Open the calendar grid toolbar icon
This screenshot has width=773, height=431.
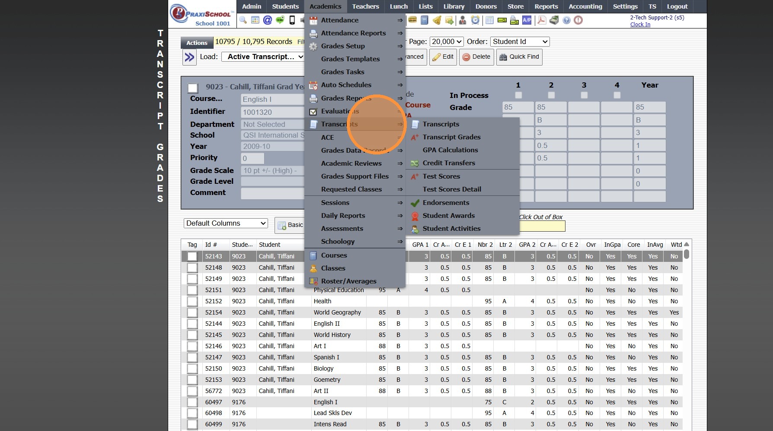point(255,20)
